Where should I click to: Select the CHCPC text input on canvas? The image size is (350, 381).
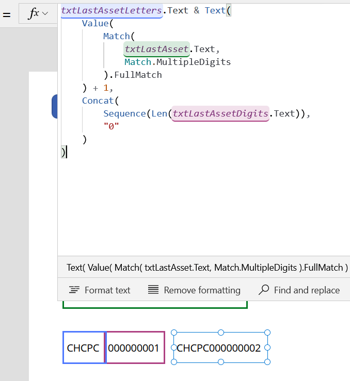(84, 348)
